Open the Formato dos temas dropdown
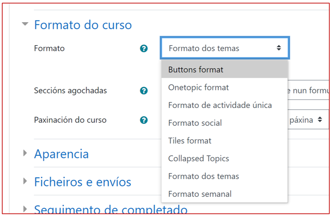 tap(225, 48)
